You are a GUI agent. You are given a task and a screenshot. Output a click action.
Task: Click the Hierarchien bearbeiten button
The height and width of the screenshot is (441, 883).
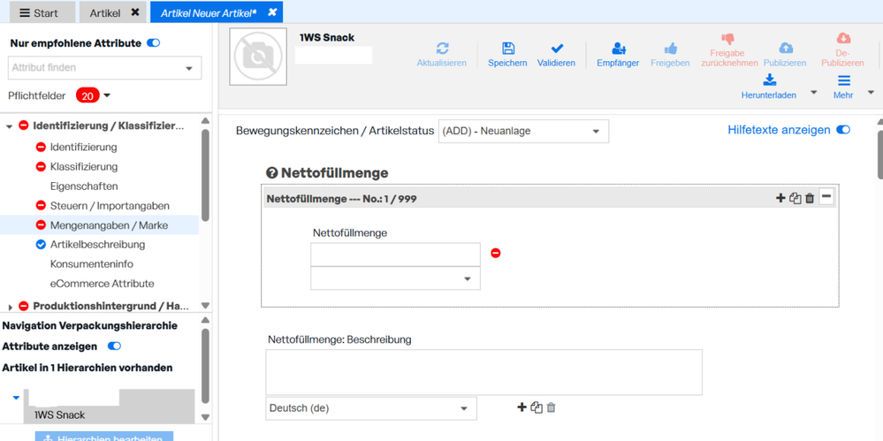[104, 437]
